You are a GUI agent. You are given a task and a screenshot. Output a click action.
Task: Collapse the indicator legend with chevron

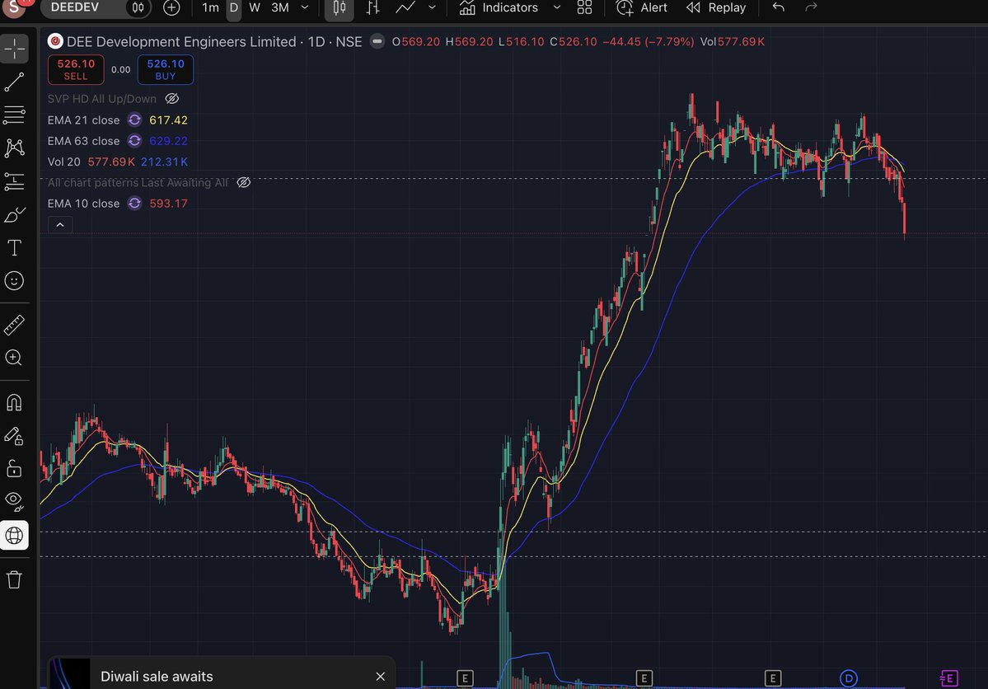click(60, 225)
